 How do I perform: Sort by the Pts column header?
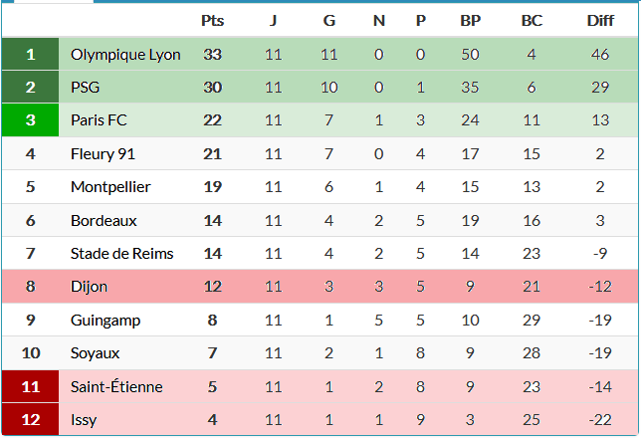click(x=212, y=20)
